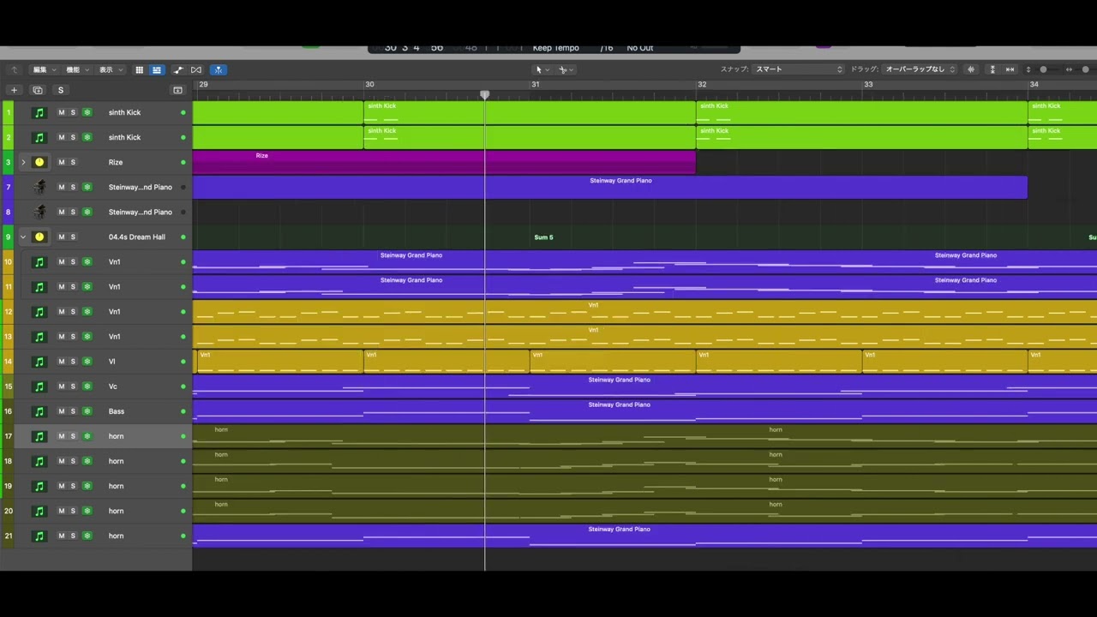The width and height of the screenshot is (1097, 617).
Task: Toggle the global solo S button in header
Action: point(60,90)
